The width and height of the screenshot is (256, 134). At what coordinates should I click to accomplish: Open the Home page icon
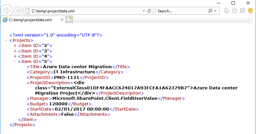coord(227,11)
